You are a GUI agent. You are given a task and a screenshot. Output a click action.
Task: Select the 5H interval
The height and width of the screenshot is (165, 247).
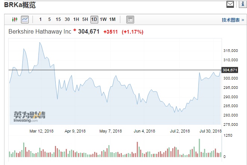tap(85, 19)
